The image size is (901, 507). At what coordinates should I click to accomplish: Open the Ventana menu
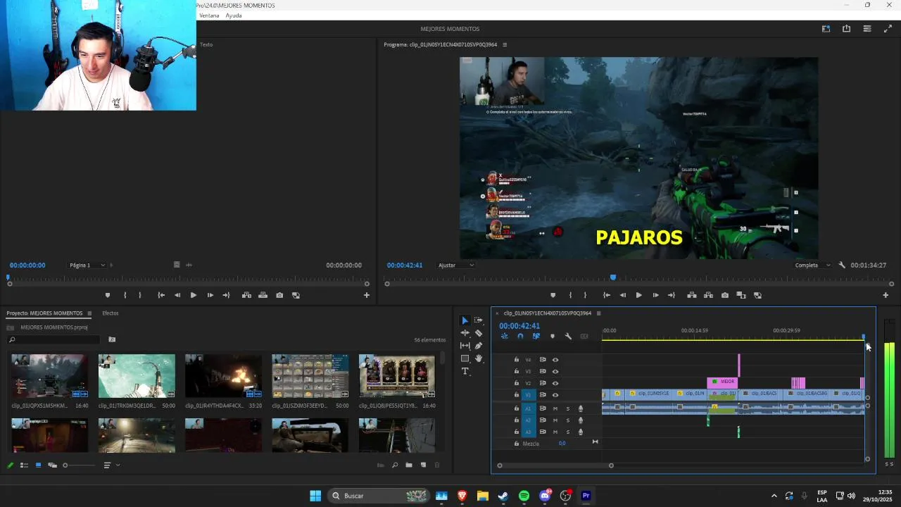pyautogui.click(x=209, y=15)
